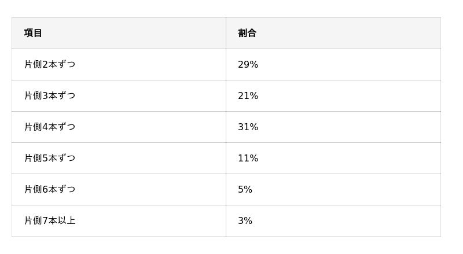Click the 11% value cell

pyautogui.click(x=248, y=159)
